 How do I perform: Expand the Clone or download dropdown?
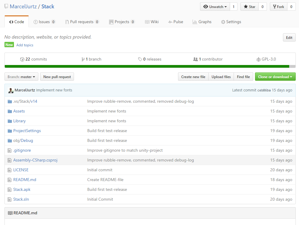point(275,77)
